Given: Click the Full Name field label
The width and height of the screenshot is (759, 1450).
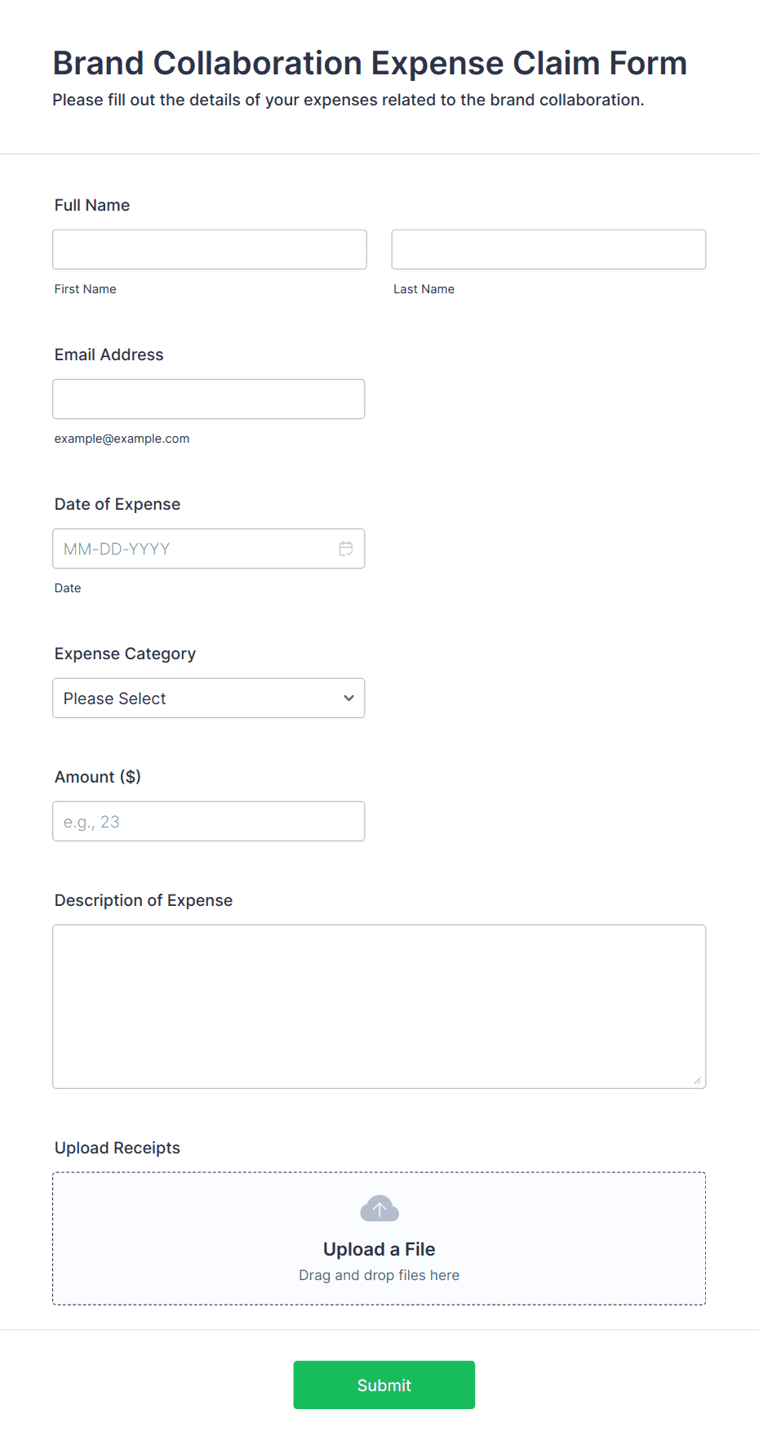Looking at the screenshot, I should point(92,205).
